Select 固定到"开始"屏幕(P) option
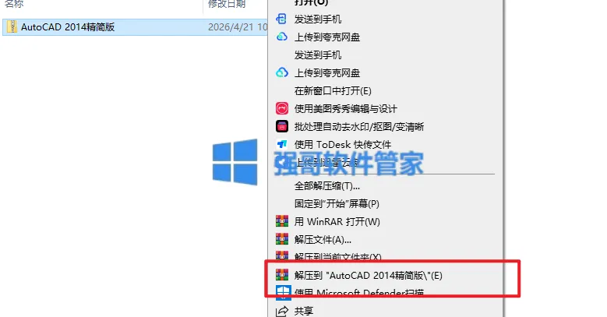This screenshot has height=317, width=607. (x=337, y=203)
